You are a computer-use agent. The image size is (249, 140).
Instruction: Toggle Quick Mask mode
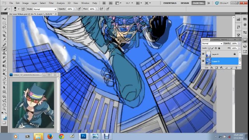point(4,123)
